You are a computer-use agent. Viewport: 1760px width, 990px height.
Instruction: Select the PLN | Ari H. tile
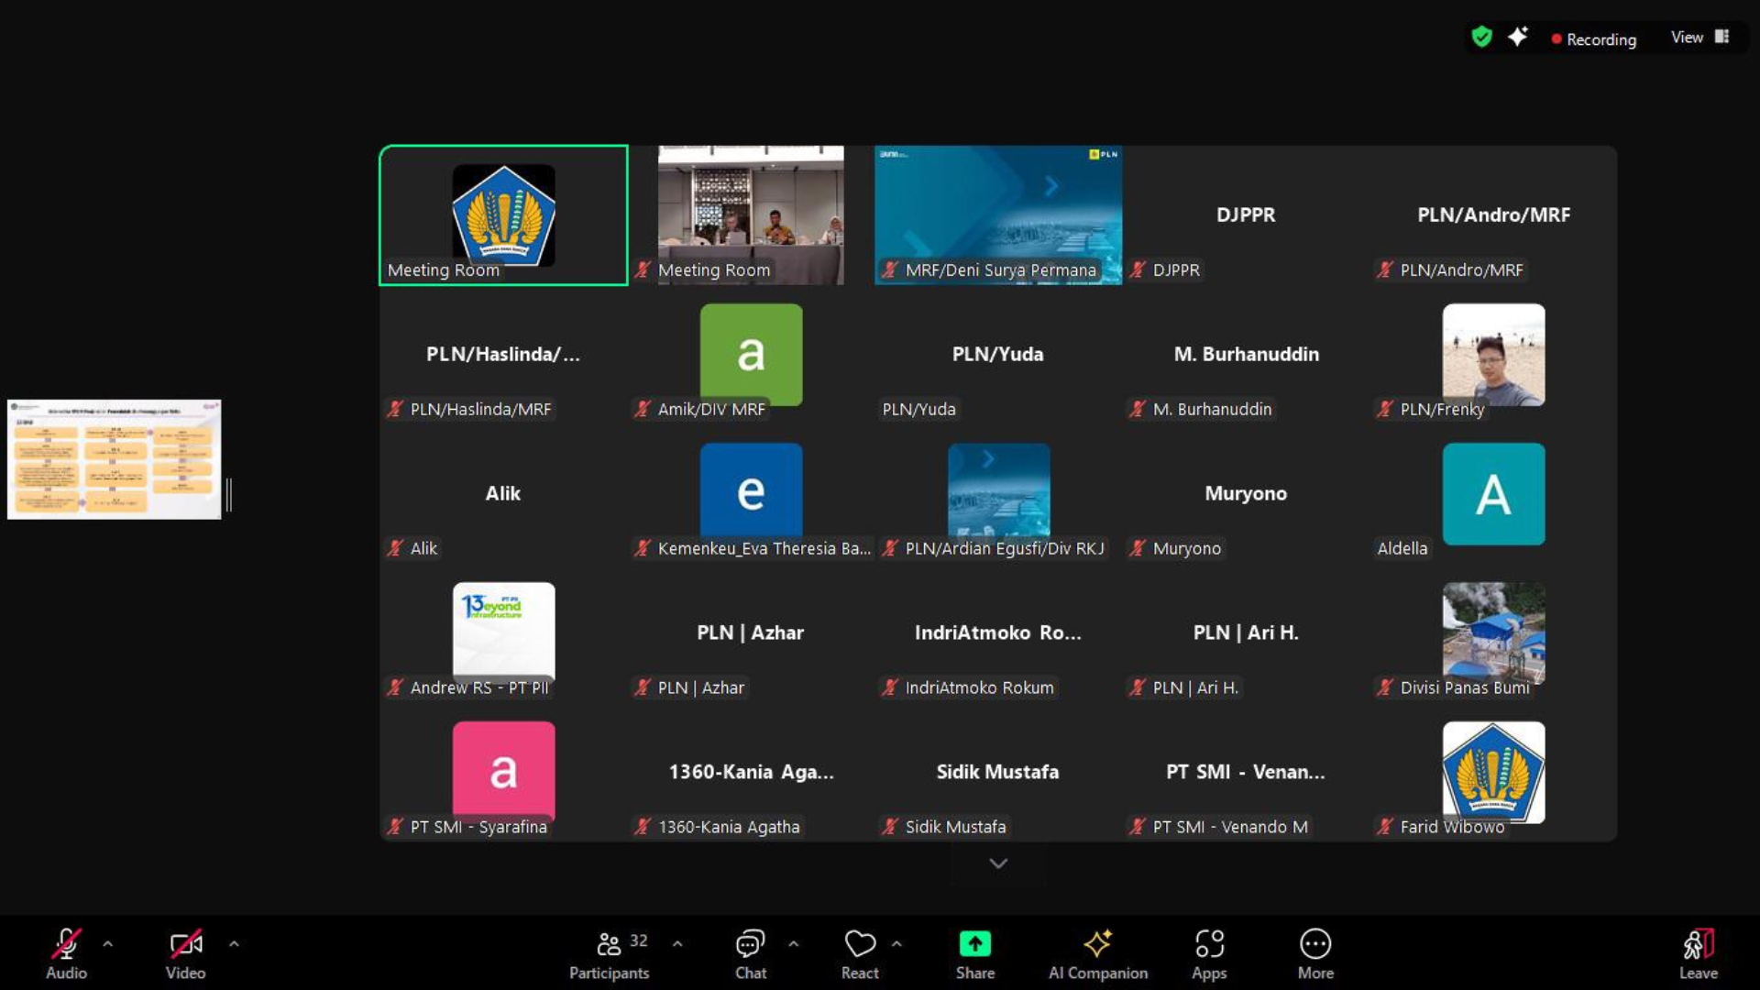[1246, 633]
